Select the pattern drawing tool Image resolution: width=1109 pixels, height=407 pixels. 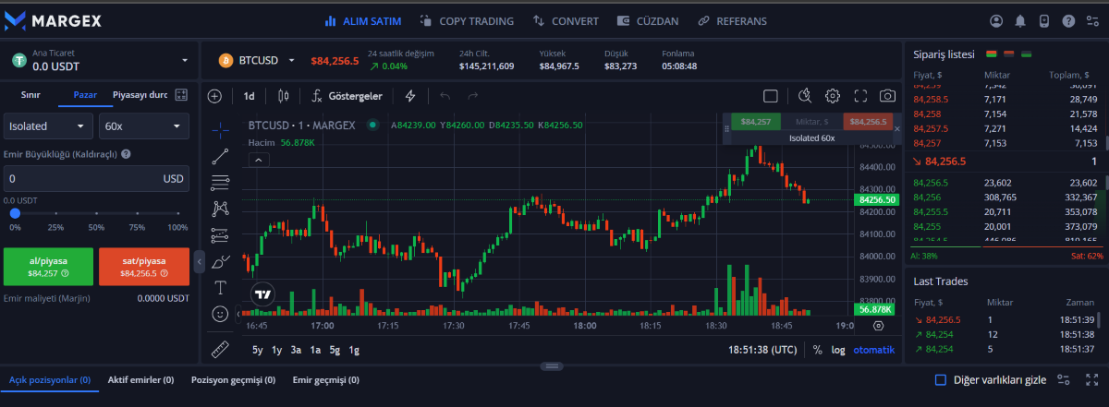tap(220, 209)
